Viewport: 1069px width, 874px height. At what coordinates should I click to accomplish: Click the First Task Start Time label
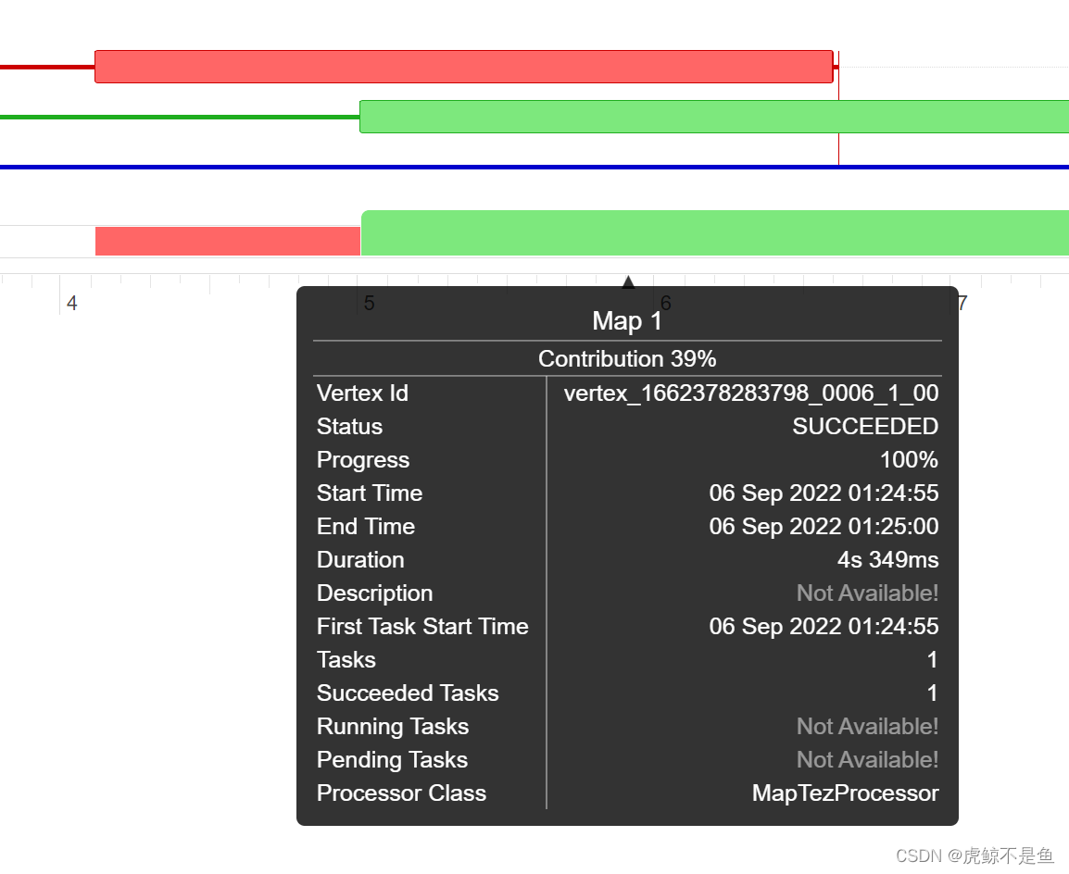tap(422, 627)
